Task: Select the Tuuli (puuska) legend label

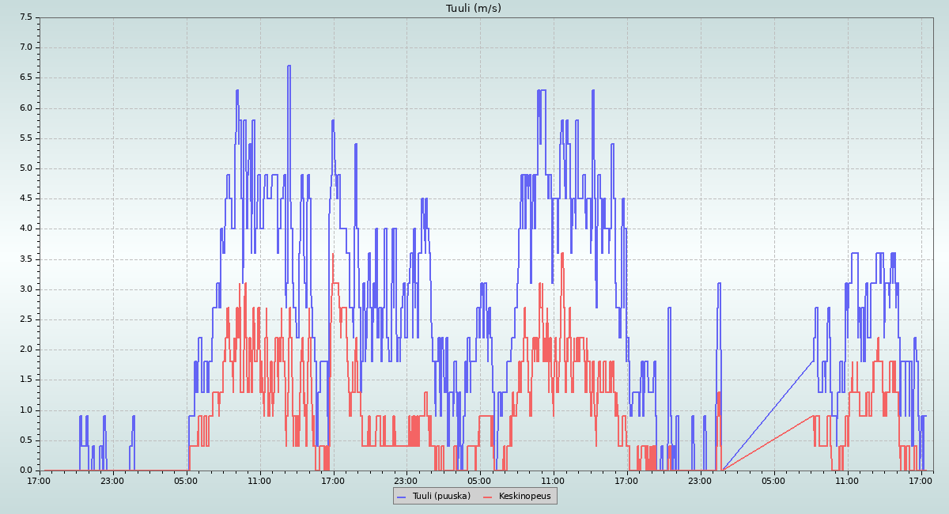Action: tap(441, 496)
